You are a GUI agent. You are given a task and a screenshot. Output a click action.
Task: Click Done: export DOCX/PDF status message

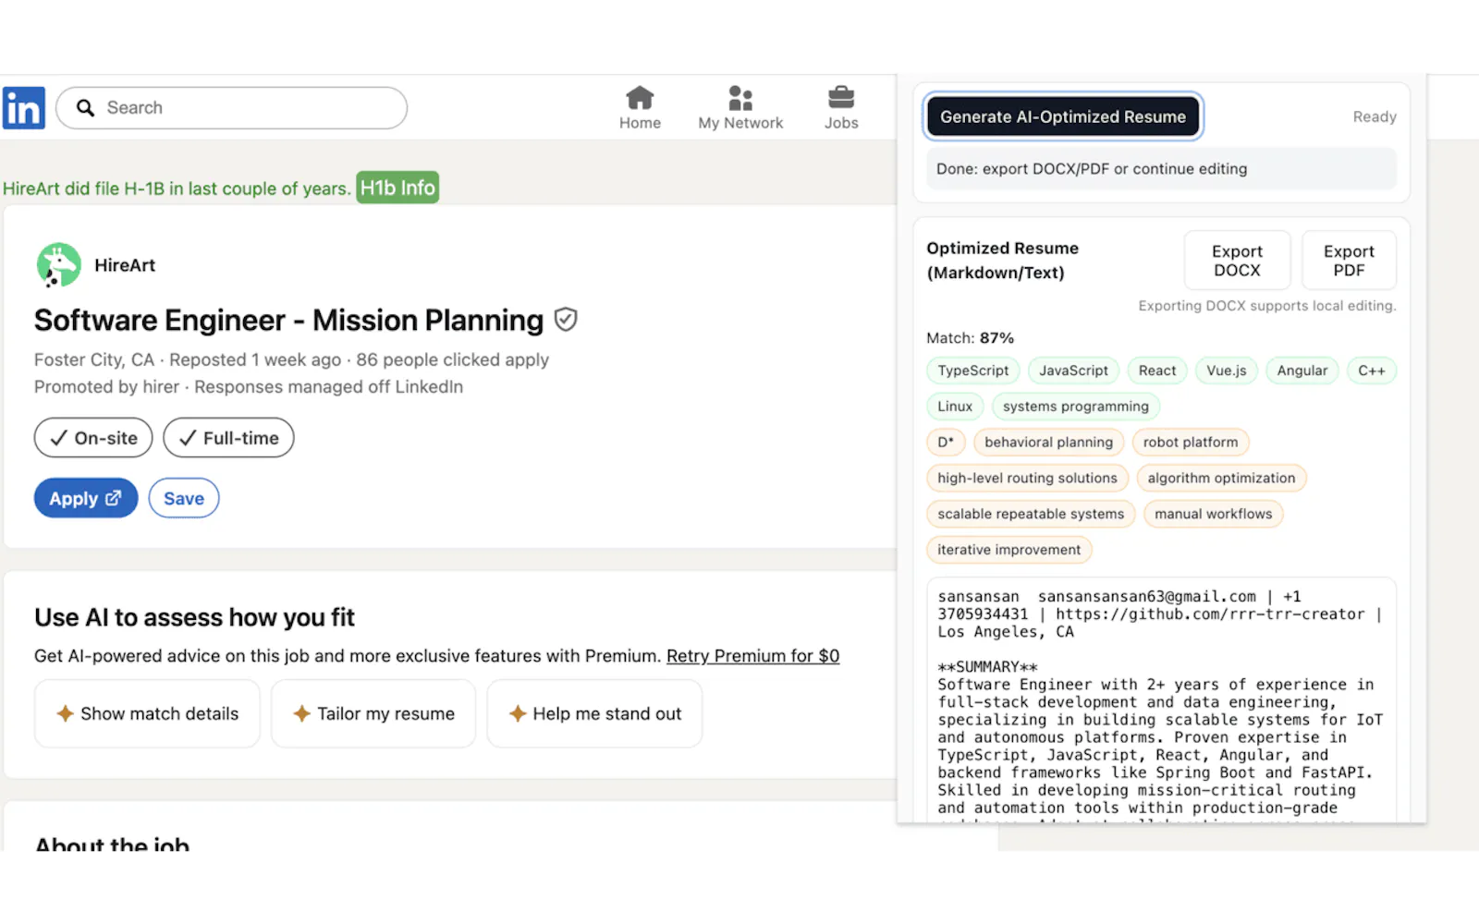point(1092,169)
